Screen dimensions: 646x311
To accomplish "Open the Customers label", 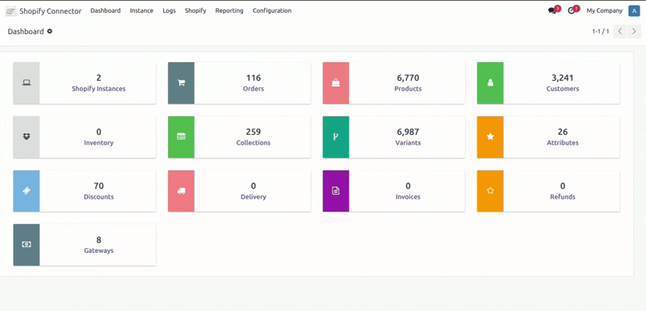I will [563, 89].
